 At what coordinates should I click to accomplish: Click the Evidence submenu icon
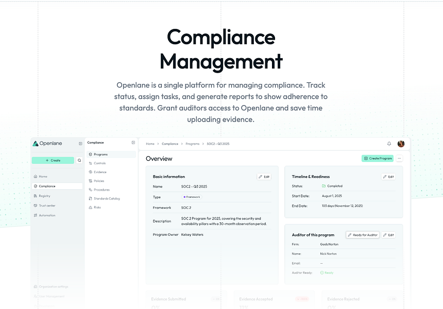point(91,172)
